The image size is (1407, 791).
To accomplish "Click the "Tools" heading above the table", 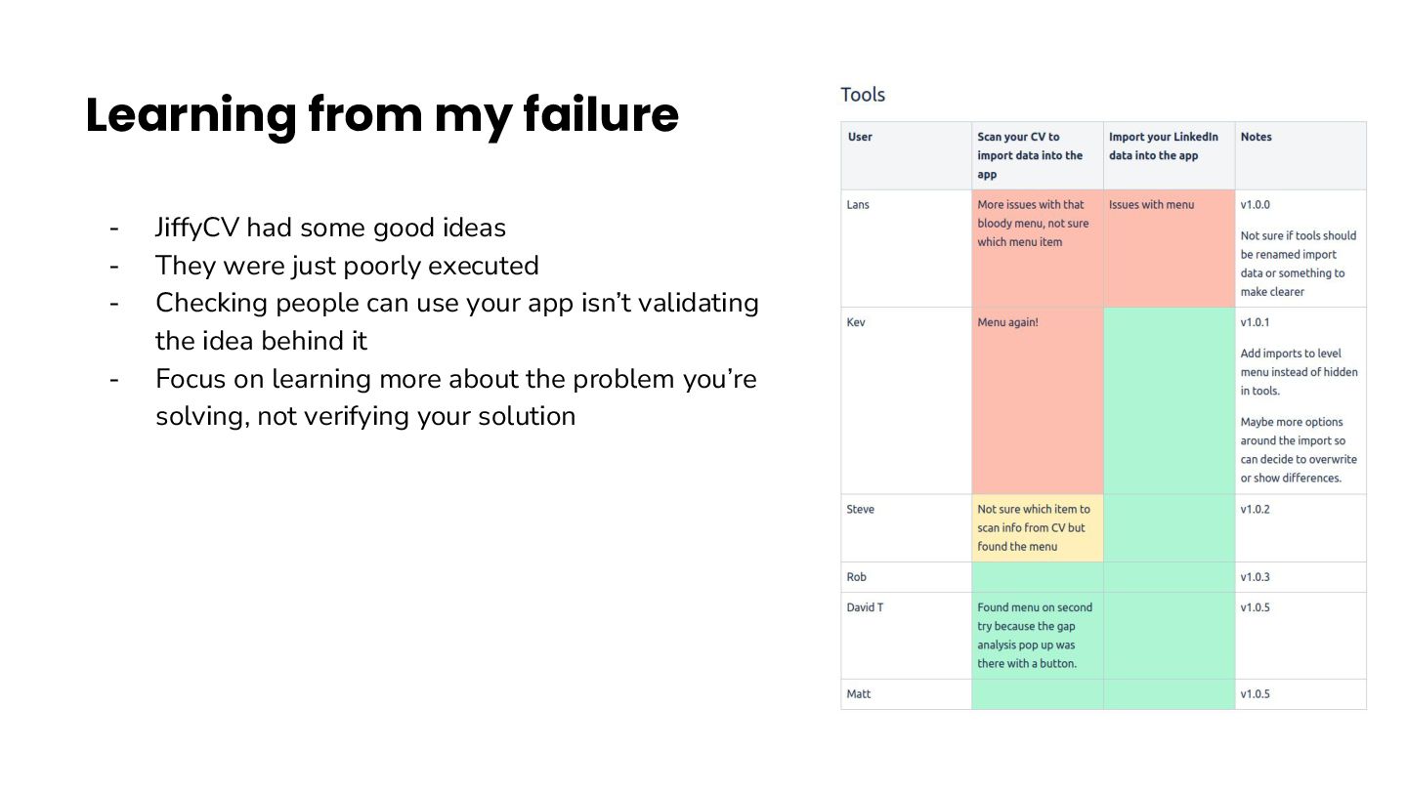I will pyautogui.click(x=863, y=95).
